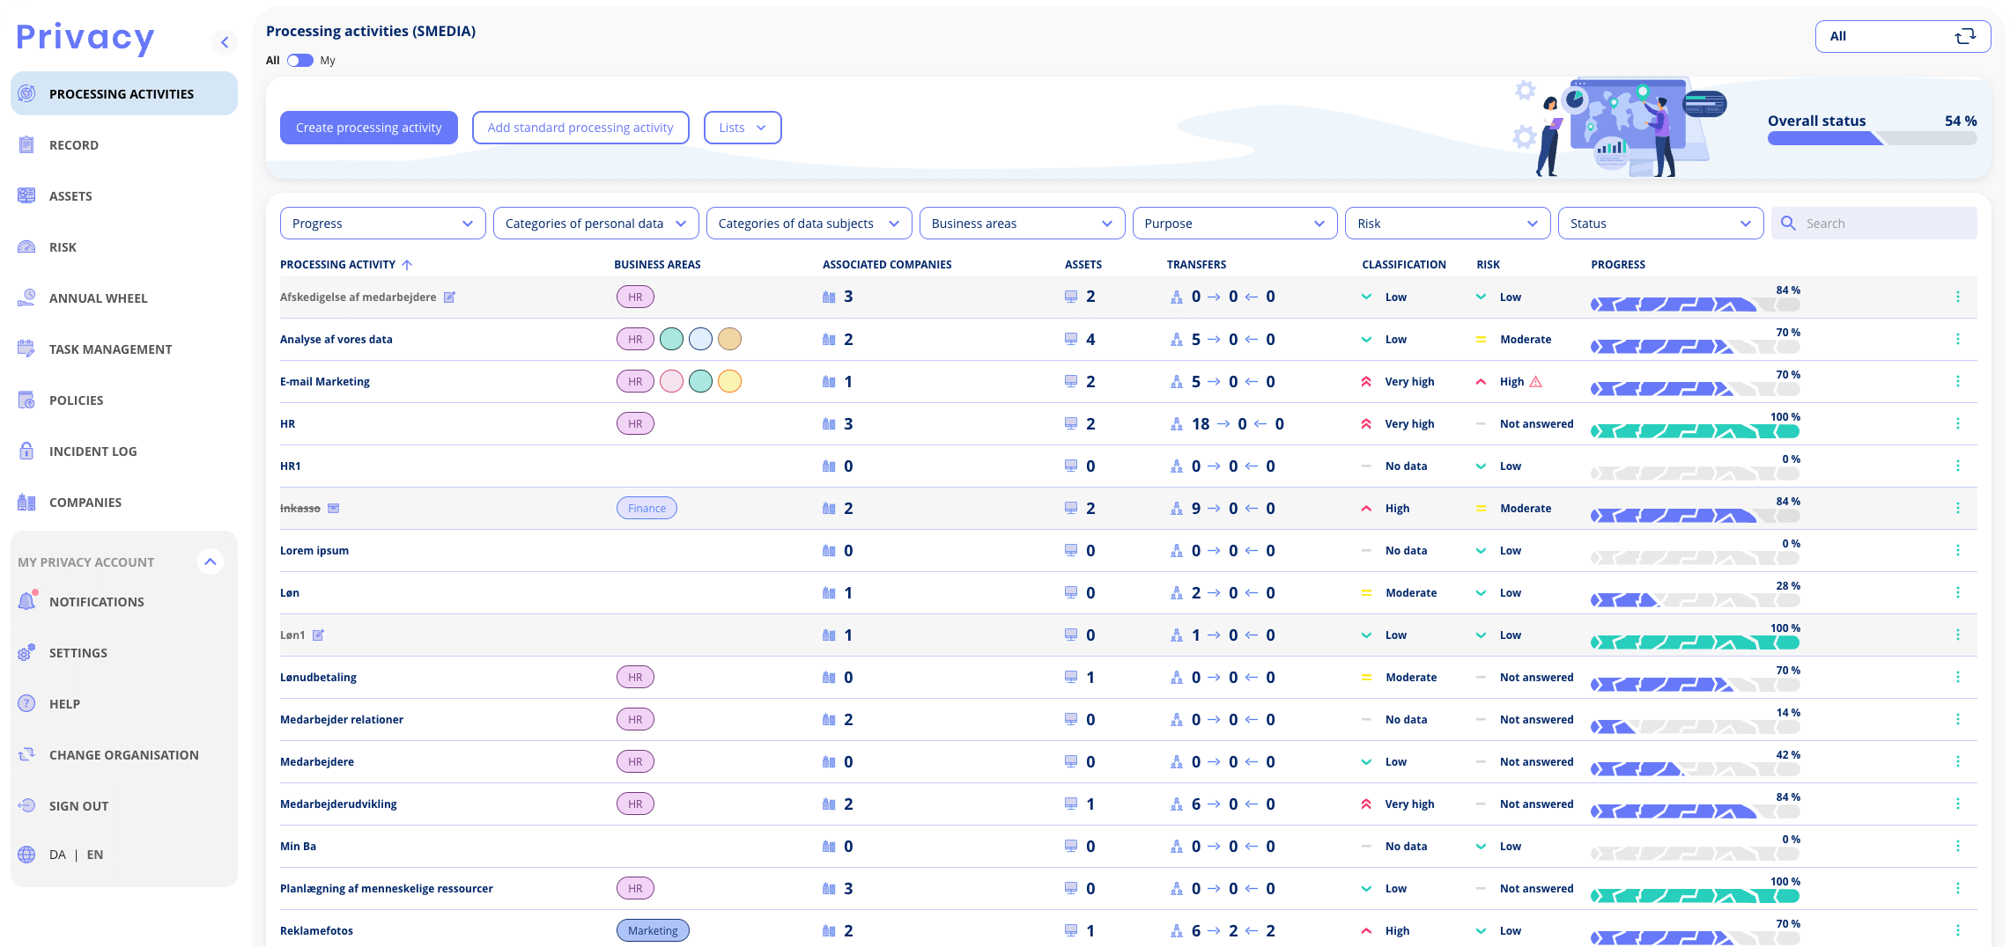Click the Policies sidebar icon
This screenshot has height=947, width=2010.
(x=26, y=400)
